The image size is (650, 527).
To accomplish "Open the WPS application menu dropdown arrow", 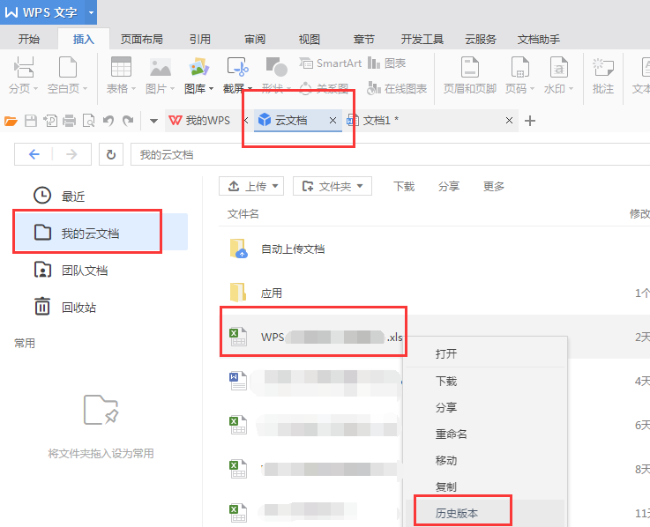I will 91,12.
